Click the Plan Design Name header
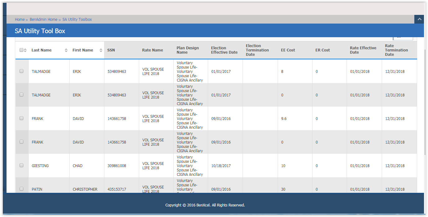The height and width of the screenshot is (217, 428). pyautogui.click(x=188, y=50)
